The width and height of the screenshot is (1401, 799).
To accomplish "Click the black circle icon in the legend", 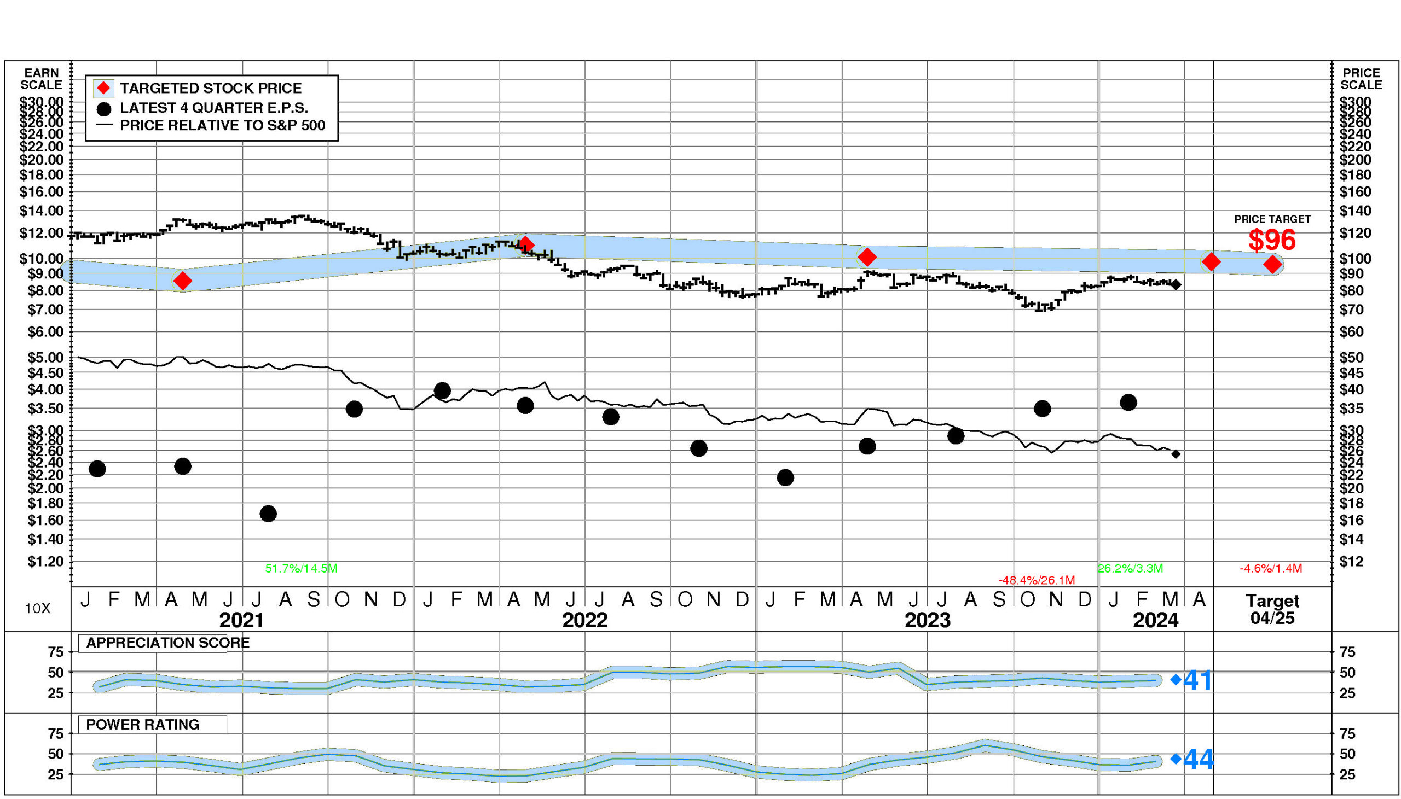I will pos(103,108).
